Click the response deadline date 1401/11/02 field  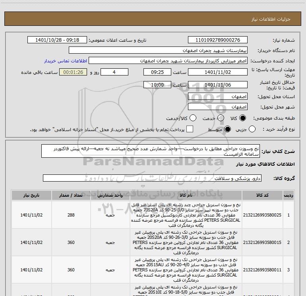click(x=218, y=72)
